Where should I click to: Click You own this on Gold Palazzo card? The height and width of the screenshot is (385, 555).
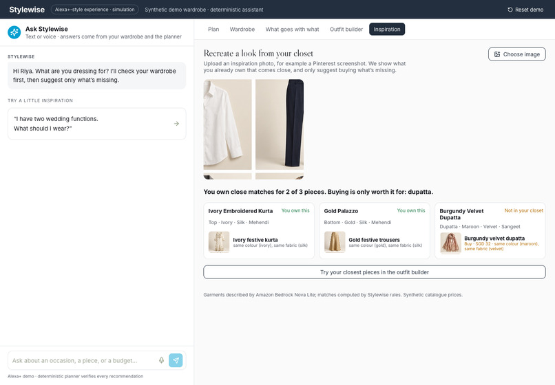point(411,210)
